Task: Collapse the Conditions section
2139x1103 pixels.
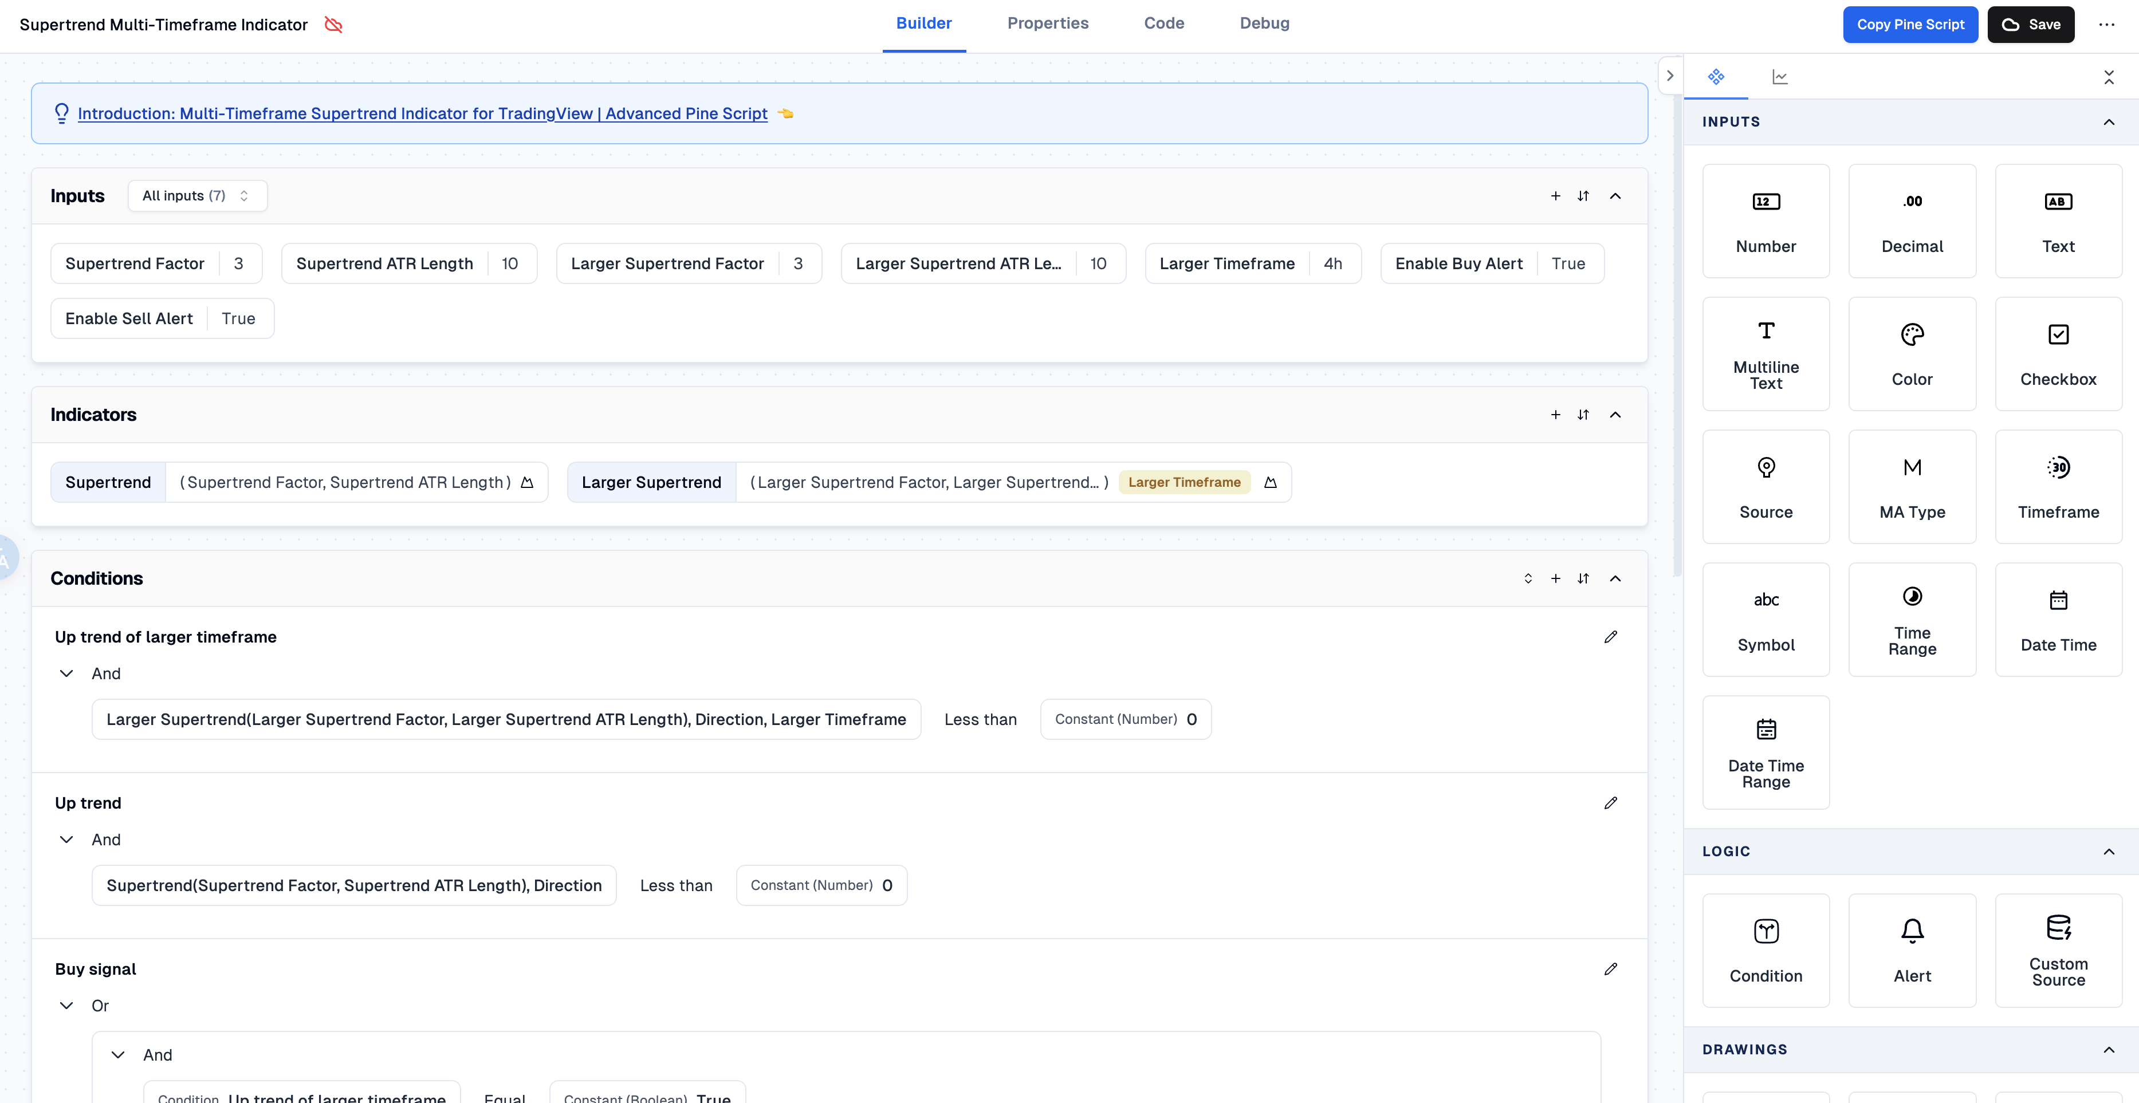Action: [1615, 578]
